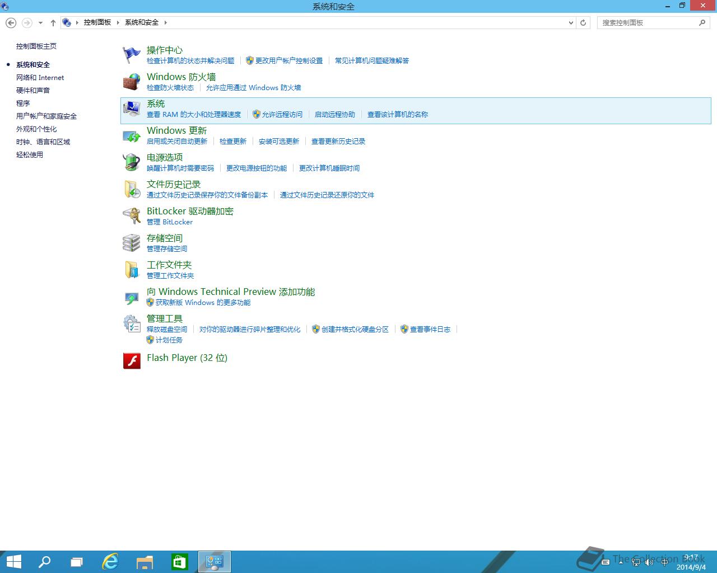
Task: Open 检查更新 link
Action: click(x=233, y=141)
